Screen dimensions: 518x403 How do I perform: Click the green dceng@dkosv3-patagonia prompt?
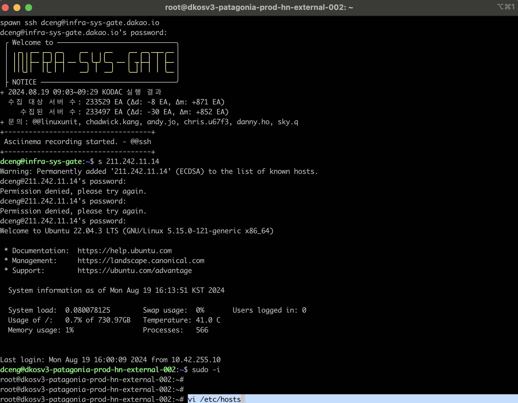tap(88, 370)
